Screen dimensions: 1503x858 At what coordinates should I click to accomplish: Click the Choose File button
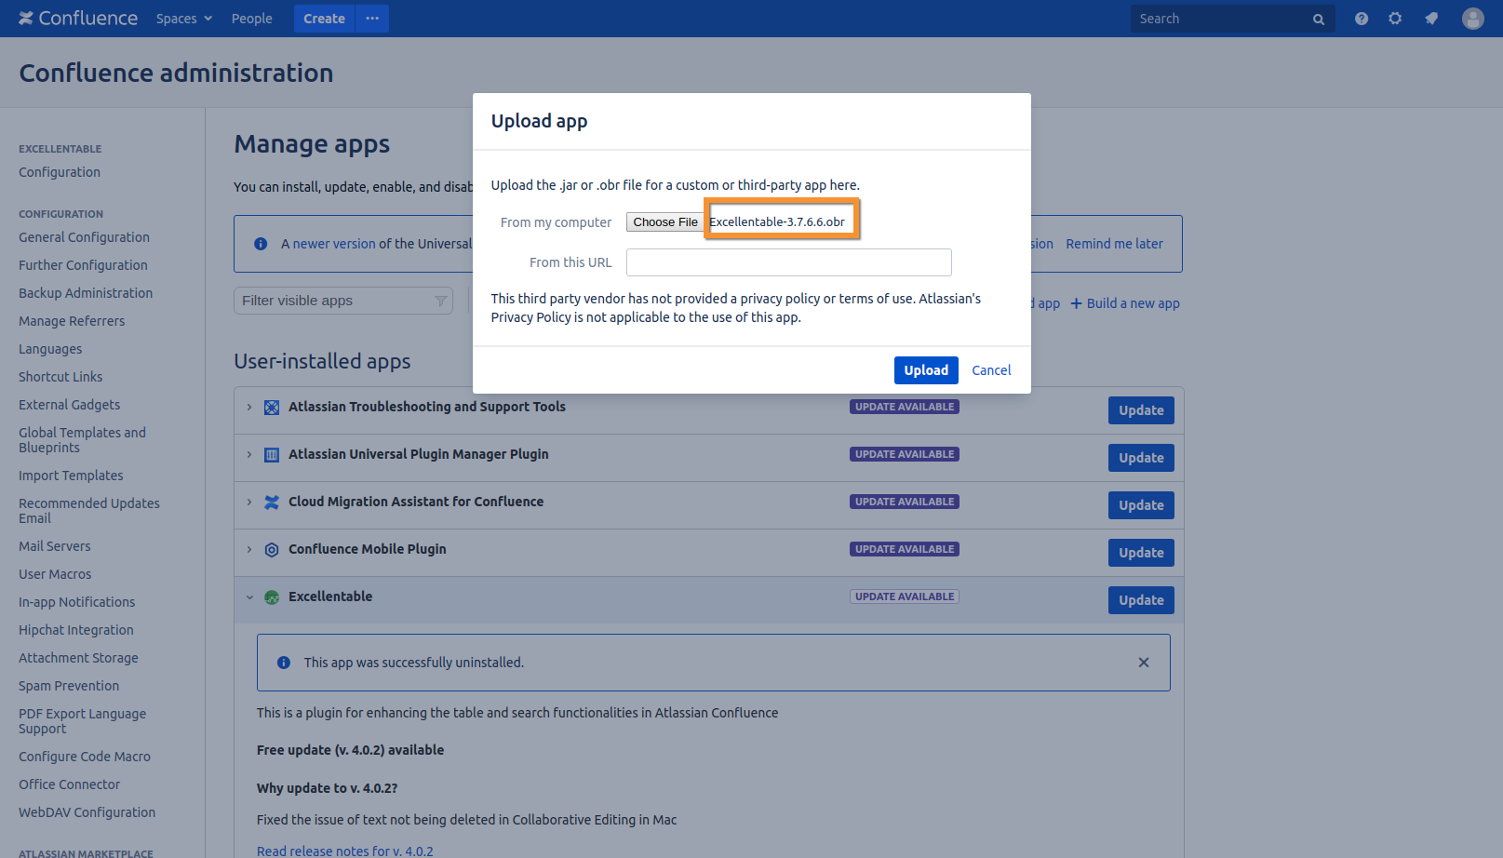pos(665,222)
